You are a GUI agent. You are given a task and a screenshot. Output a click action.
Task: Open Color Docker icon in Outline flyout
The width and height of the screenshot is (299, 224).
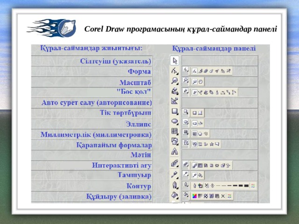tap(253, 186)
